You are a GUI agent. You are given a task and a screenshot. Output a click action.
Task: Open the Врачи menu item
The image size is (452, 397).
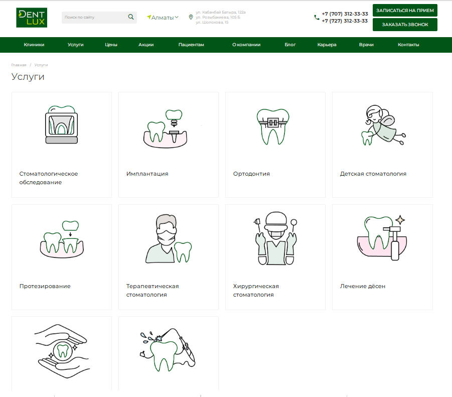click(366, 45)
